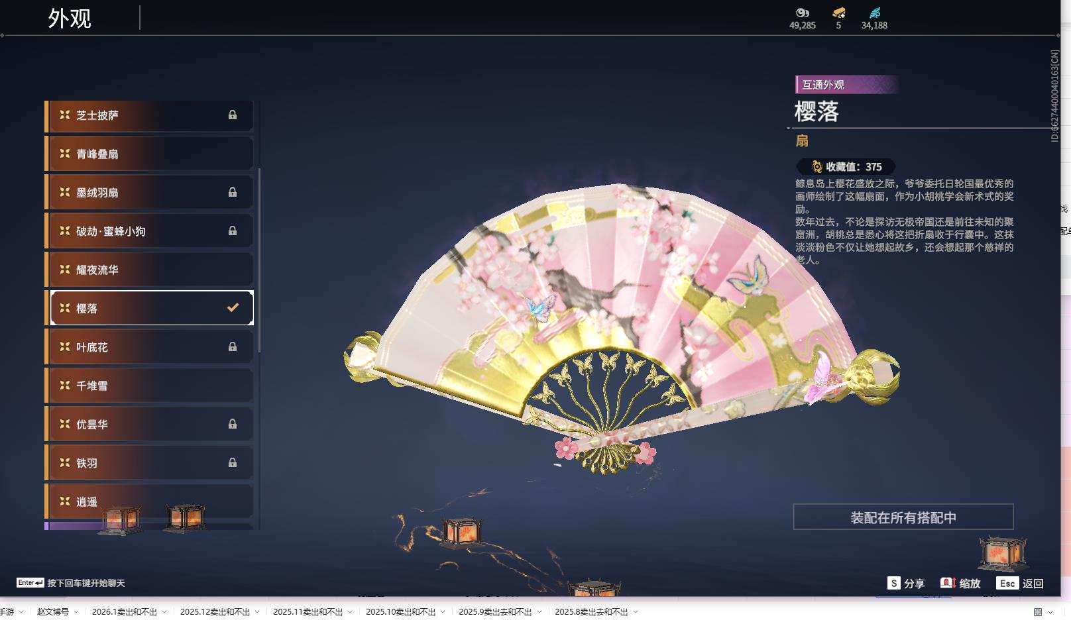
Task: Click the 分享 share icon
Action: (893, 584)
